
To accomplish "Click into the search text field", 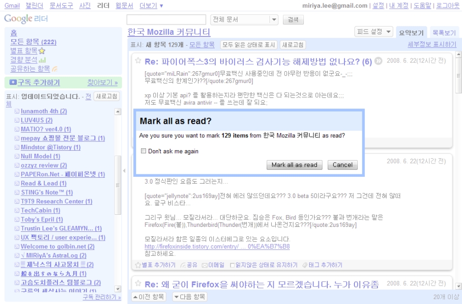I will [x=166, y=20].
